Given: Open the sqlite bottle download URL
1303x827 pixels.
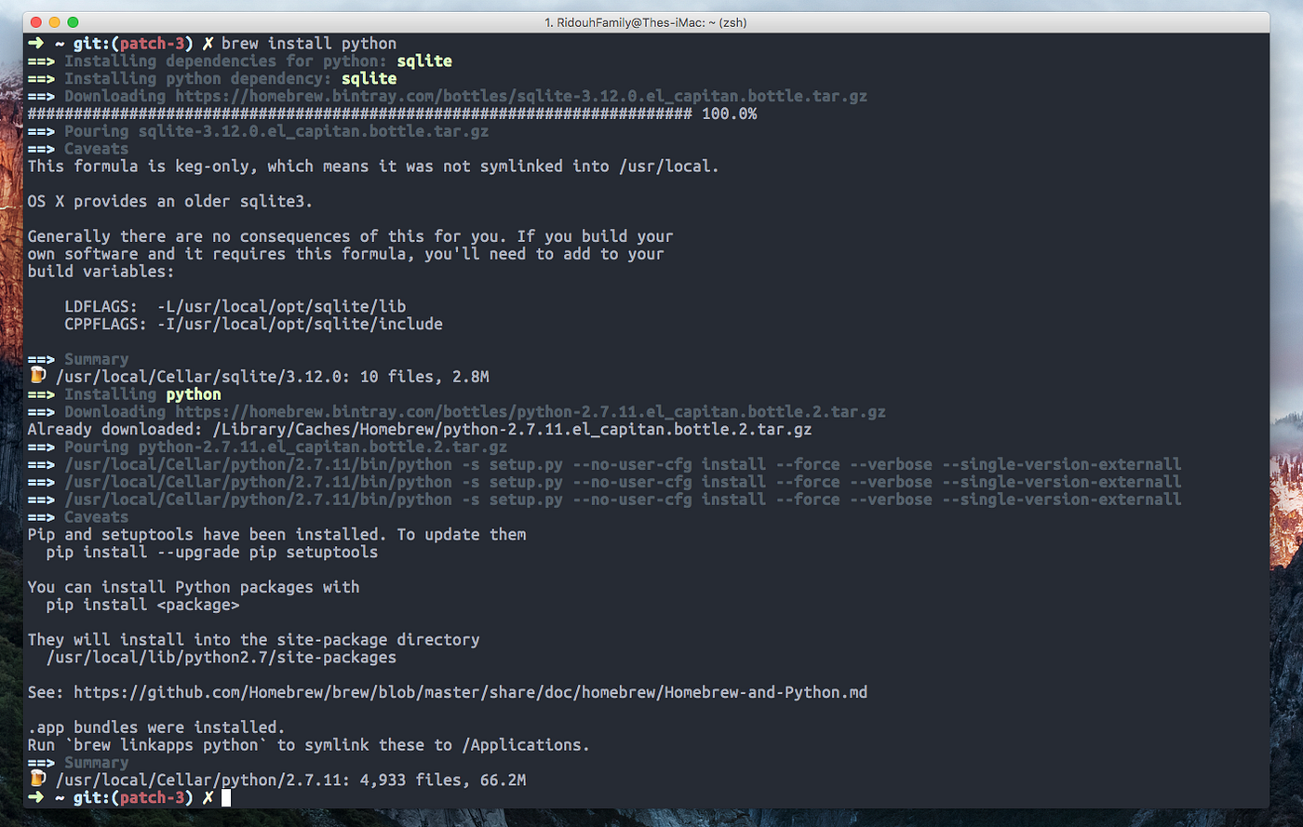Looking at the screenshot, I should 521,96.
